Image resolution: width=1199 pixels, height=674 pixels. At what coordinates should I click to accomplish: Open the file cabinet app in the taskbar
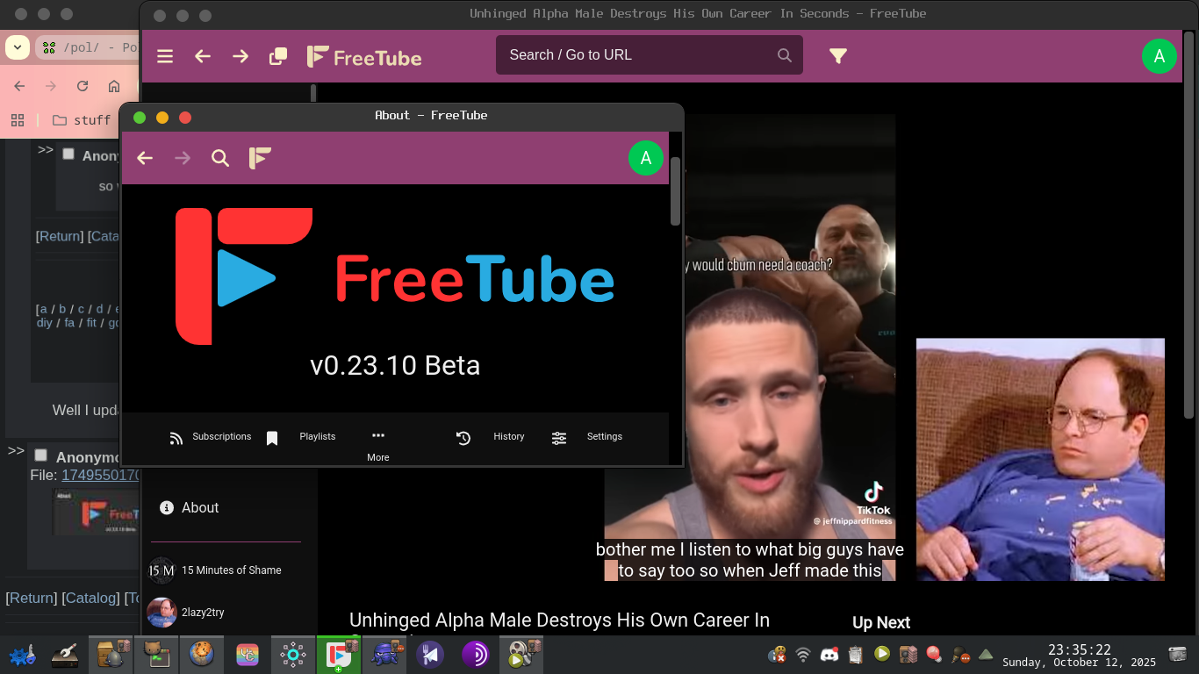(x=112, y=655)
